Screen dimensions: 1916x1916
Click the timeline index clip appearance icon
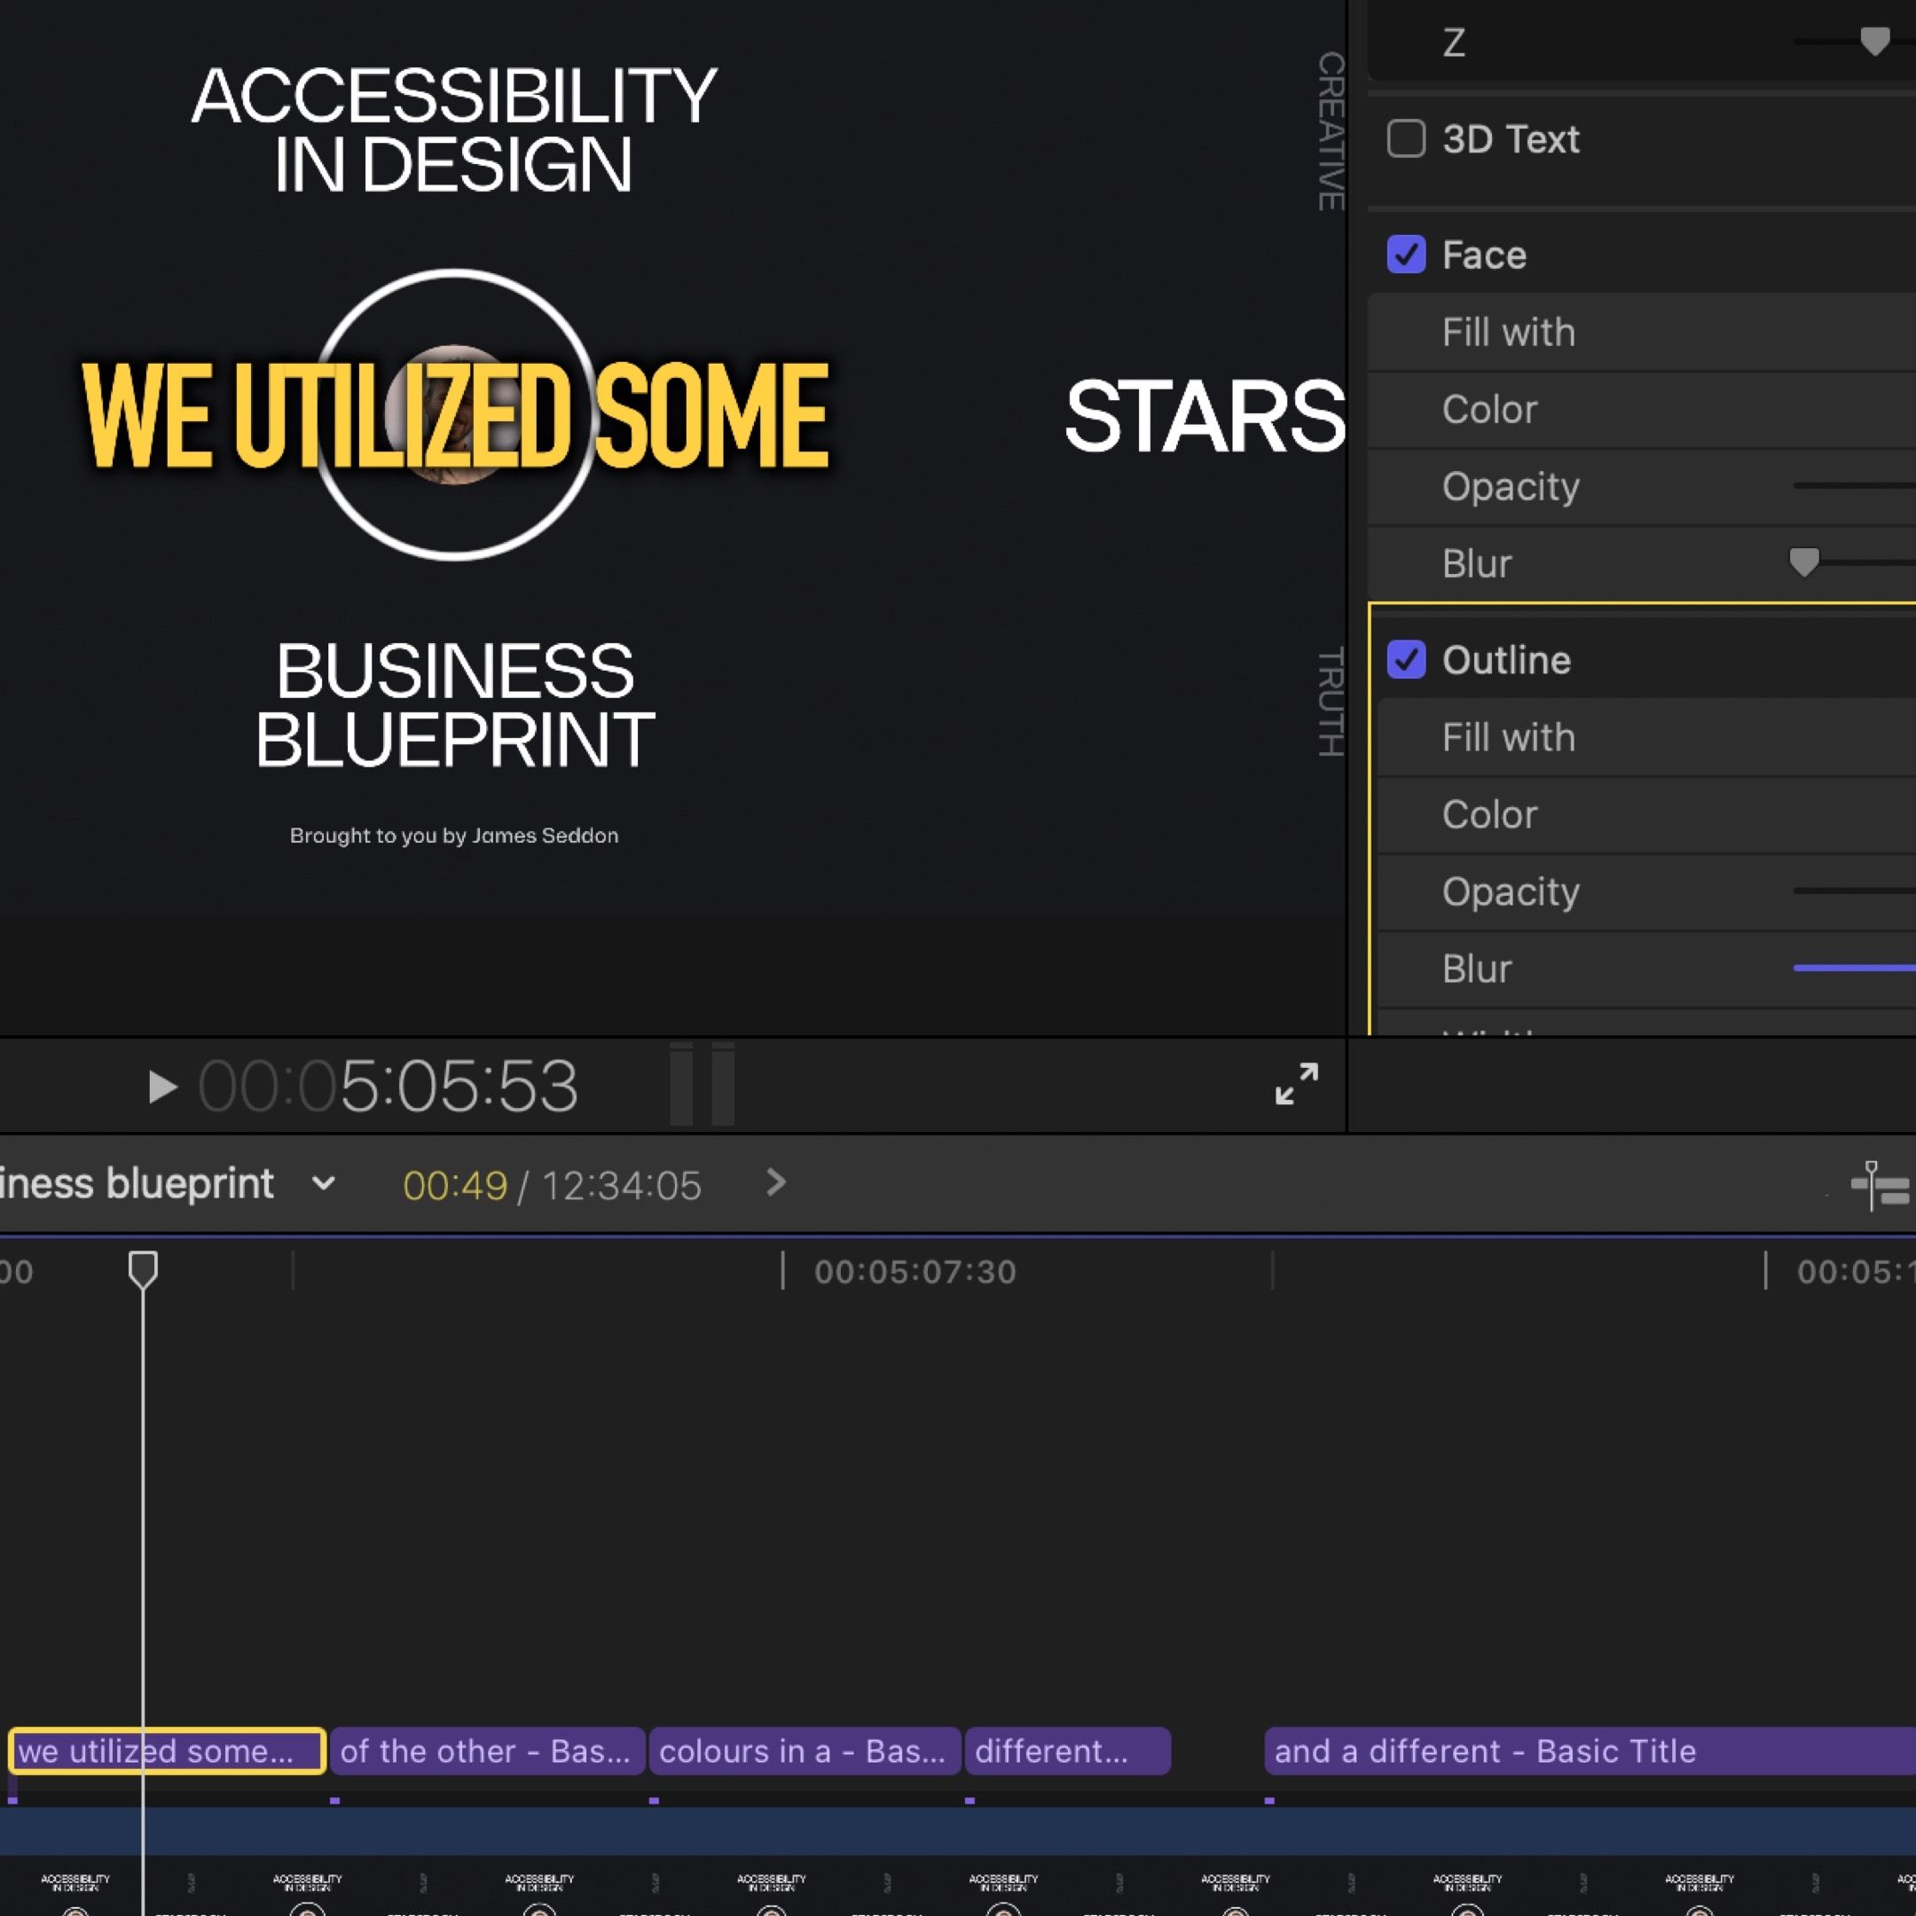pos(1881,1185)
